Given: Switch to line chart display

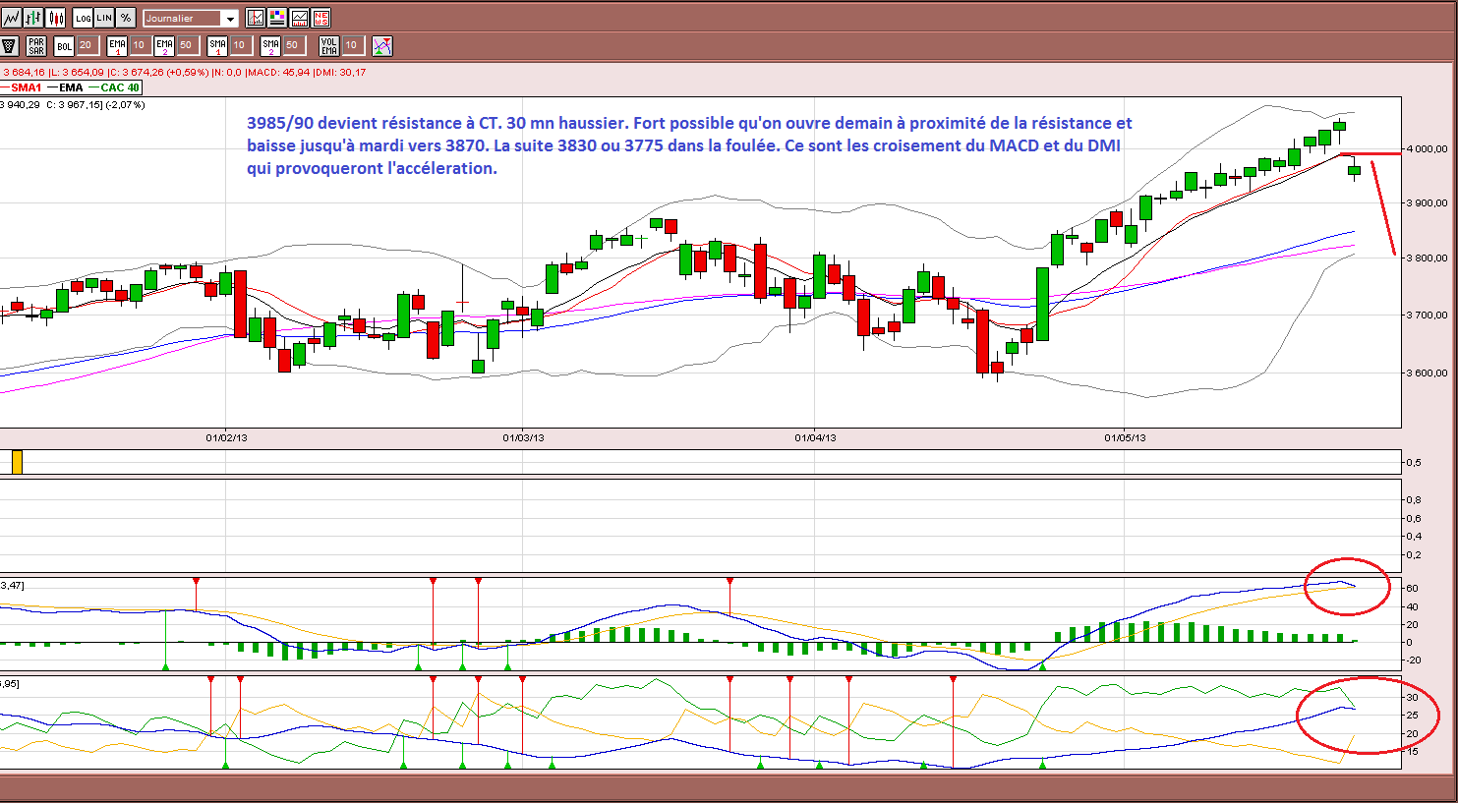Looking at the screenshot, I should 12,18.
